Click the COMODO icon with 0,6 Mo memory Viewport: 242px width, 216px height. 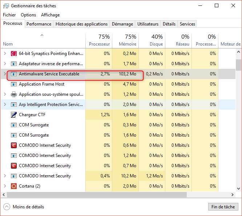coord(14,145)
